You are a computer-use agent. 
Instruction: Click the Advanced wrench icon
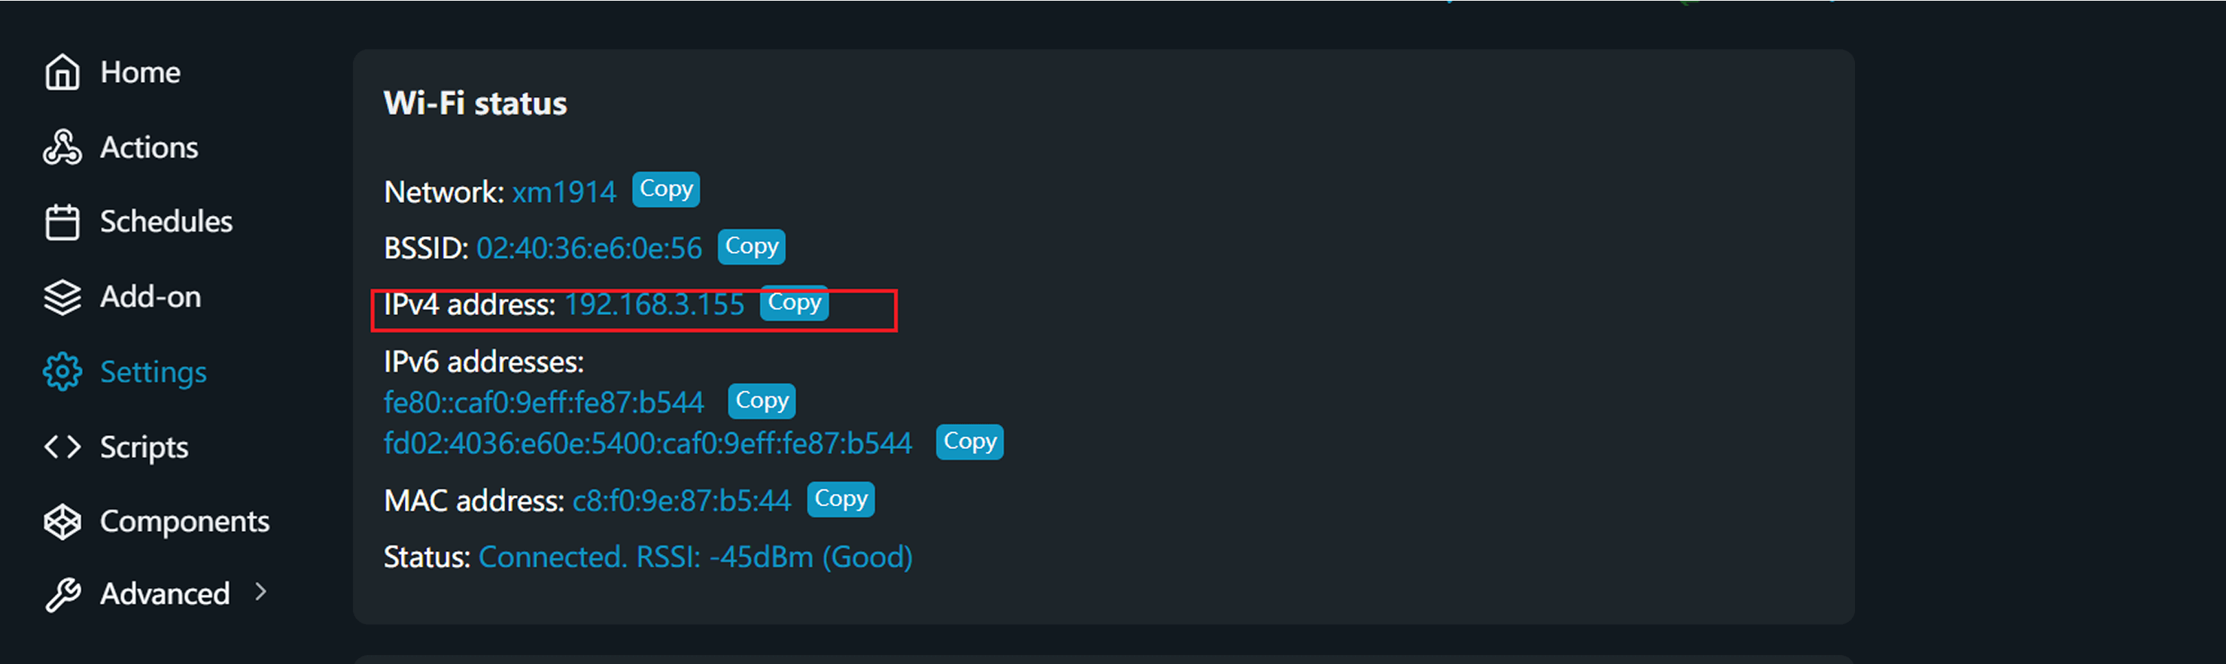click(x=62, y=594)
